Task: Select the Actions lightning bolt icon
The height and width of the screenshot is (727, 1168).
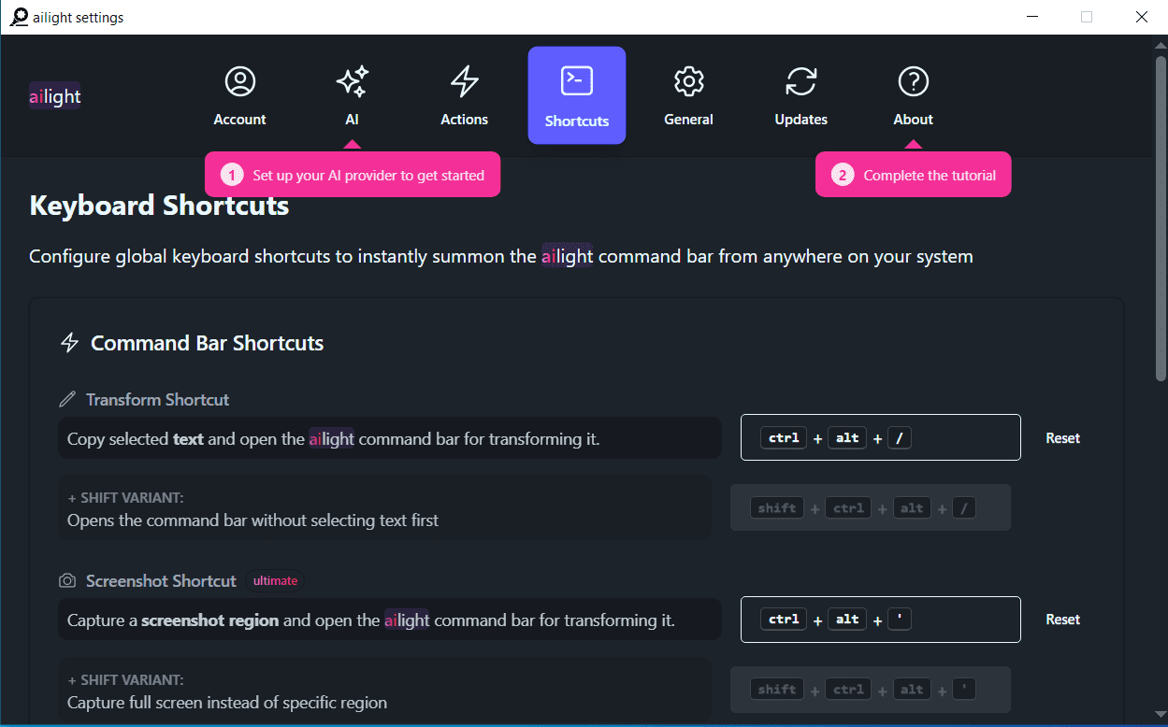Action: point(465,81)
